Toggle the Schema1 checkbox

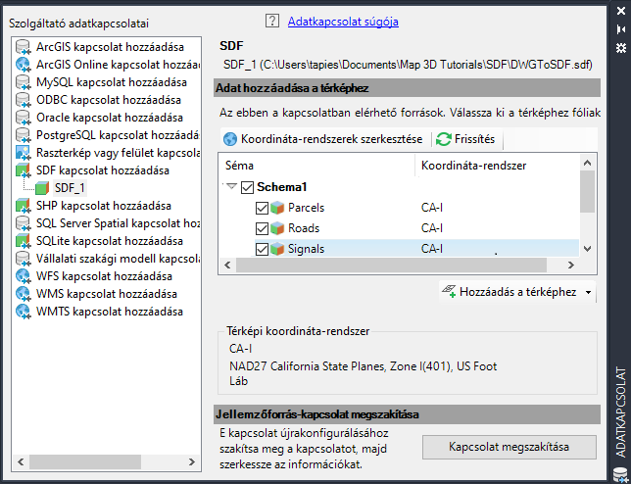tap(247, 187)
